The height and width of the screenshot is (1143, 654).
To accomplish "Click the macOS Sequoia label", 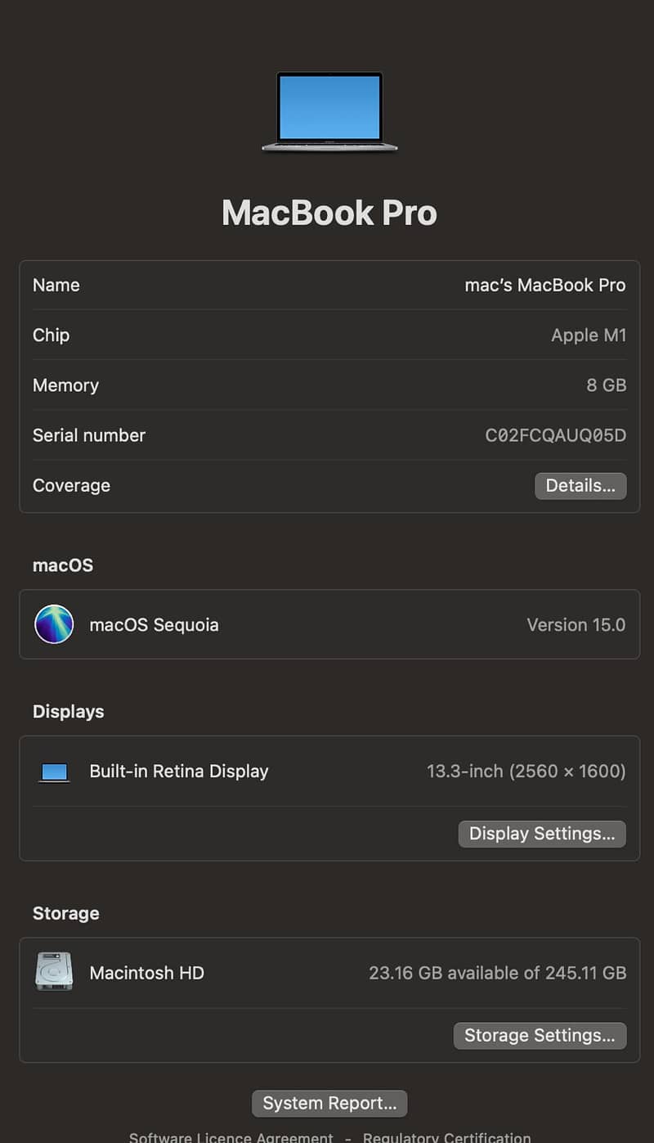I will pos(154,625).
